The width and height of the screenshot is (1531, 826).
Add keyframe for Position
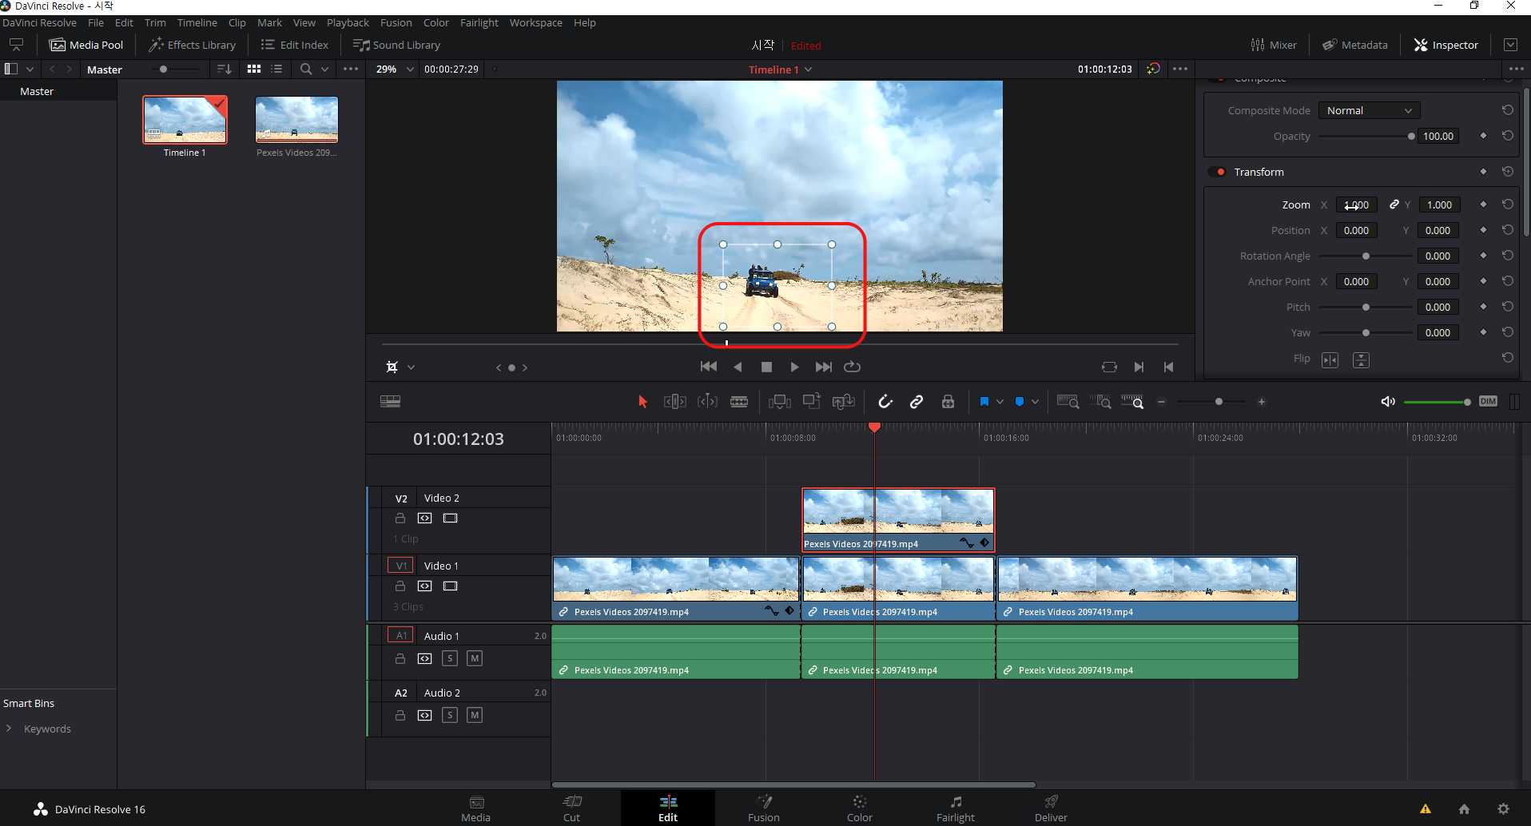[1483, 230]
